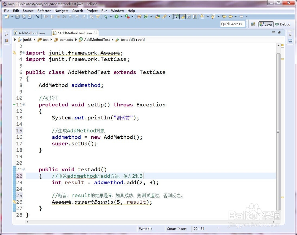297x235 pixels.
Task: Collapse the setUp method at line 11
Action: pos(24,104)
